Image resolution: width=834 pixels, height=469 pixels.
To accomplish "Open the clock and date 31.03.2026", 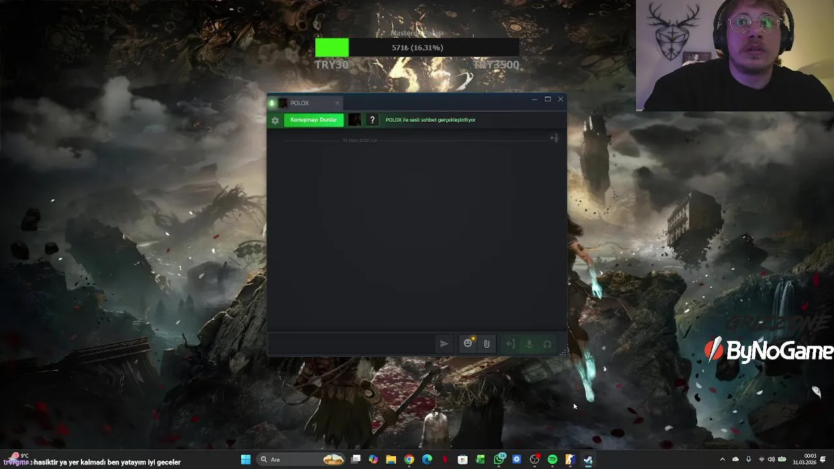I will click(x=804, y=459).
